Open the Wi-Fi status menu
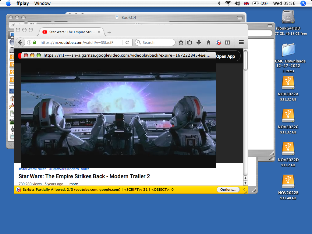 tap(228, 3)
